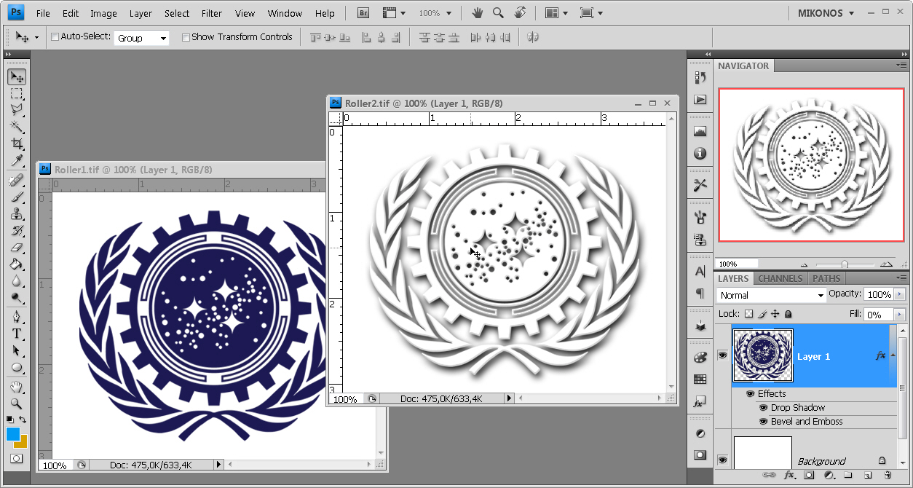Check Show Transform Controls
913x488 pixels.
[x=186, y=37]
